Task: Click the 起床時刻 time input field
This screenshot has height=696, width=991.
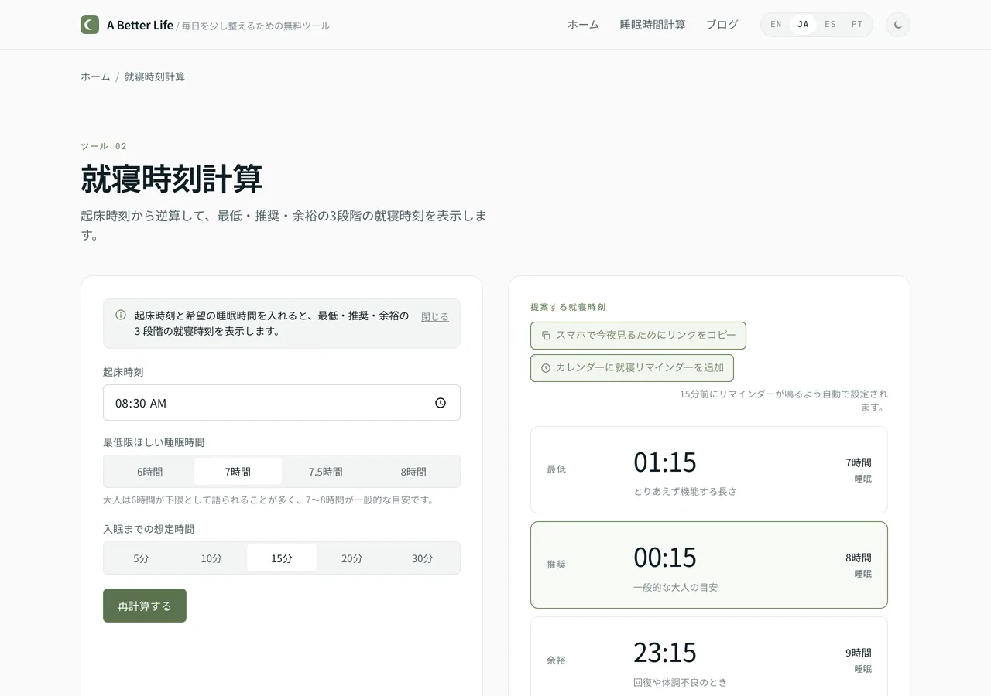Action: (282, 403)
